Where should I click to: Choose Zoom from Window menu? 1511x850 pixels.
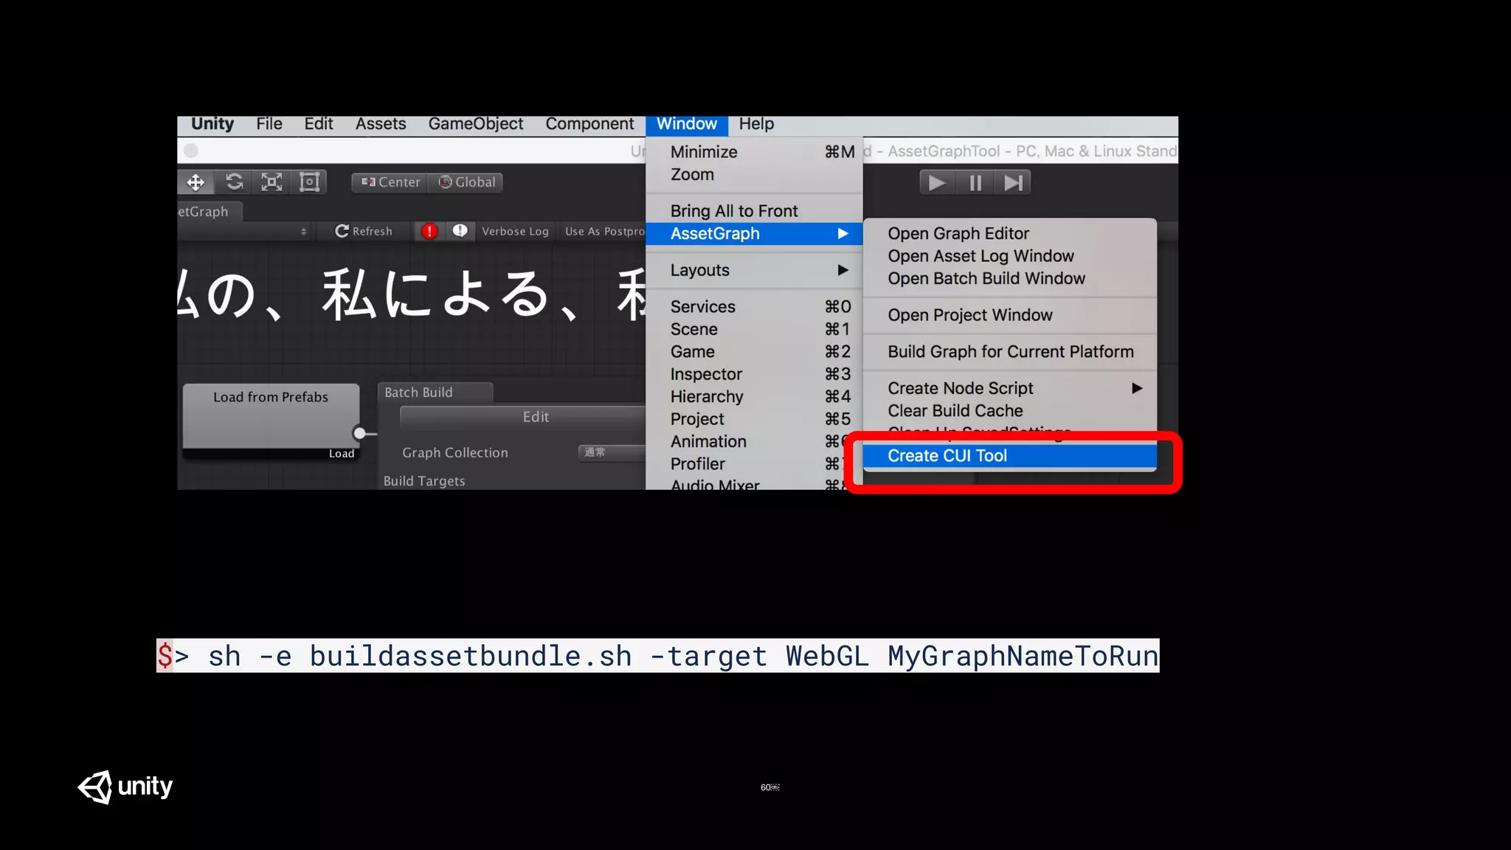pyautogui.click(x=754, y=175)
